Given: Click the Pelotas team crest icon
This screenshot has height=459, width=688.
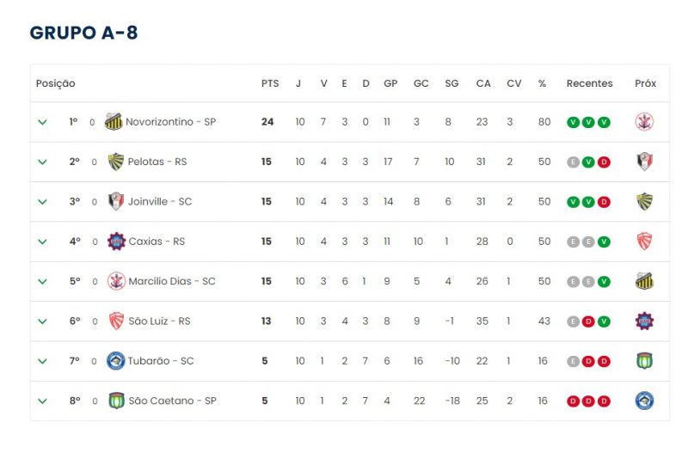Looking at the screenshot, I should [115, 162].
